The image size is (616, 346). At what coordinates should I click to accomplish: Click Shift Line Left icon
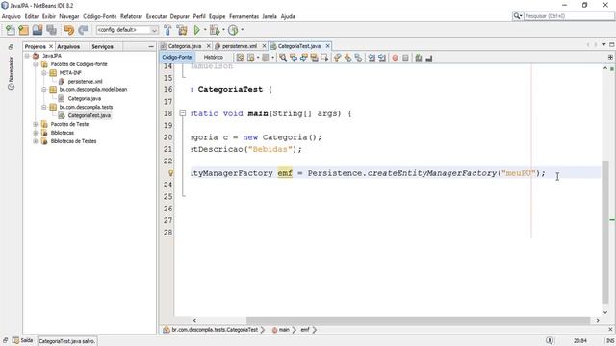click(x=372, y=58)
